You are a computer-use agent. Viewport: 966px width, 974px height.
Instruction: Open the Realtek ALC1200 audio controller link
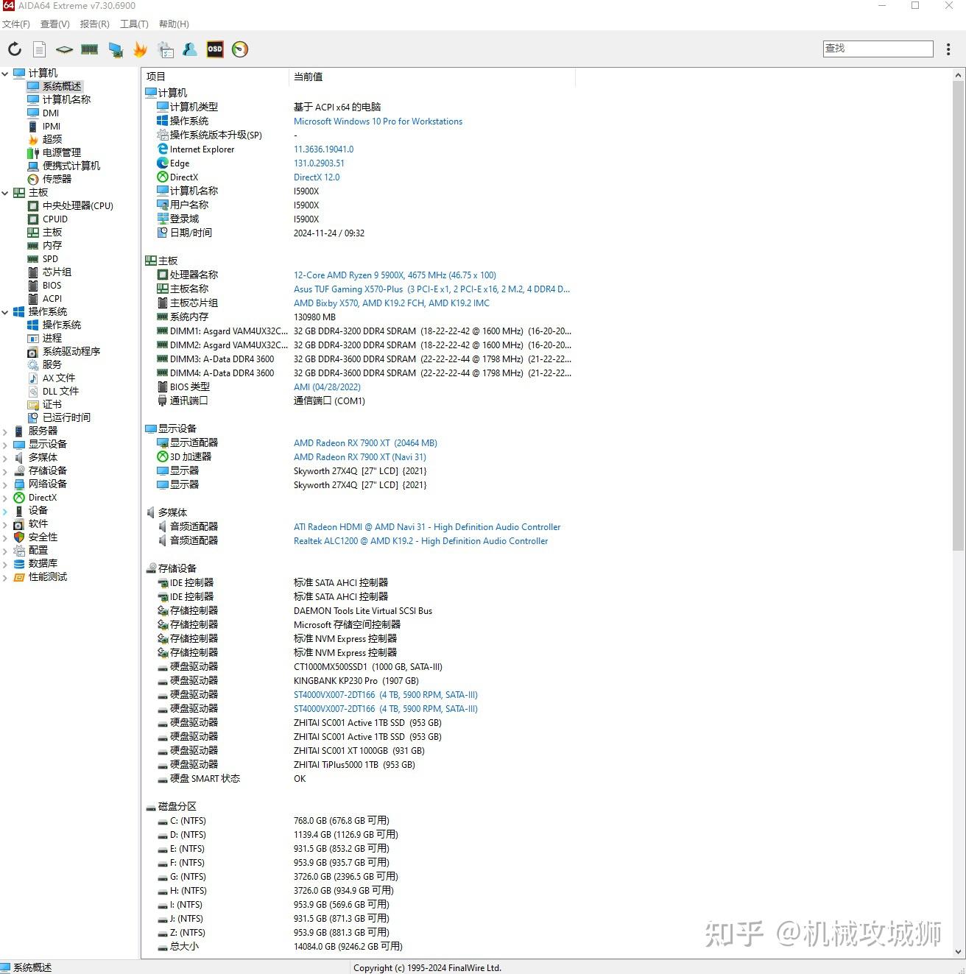tap(420, 541)
